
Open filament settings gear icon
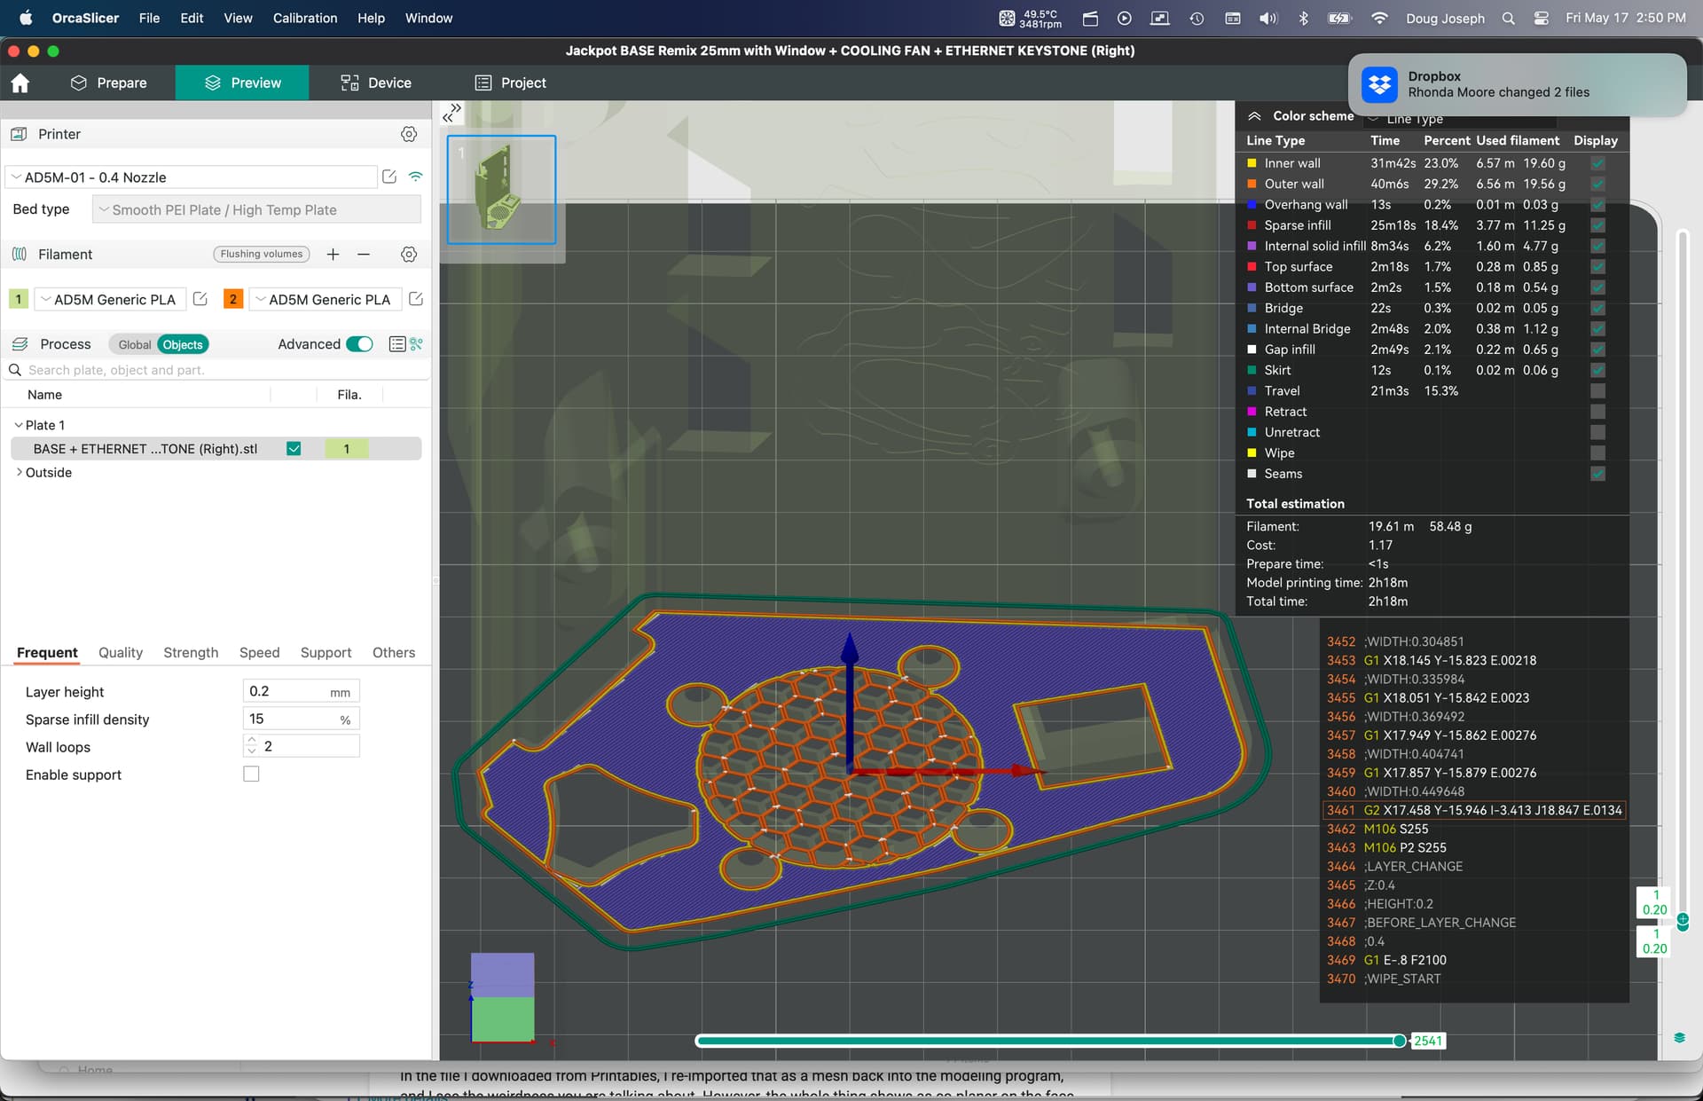[409, 255]
